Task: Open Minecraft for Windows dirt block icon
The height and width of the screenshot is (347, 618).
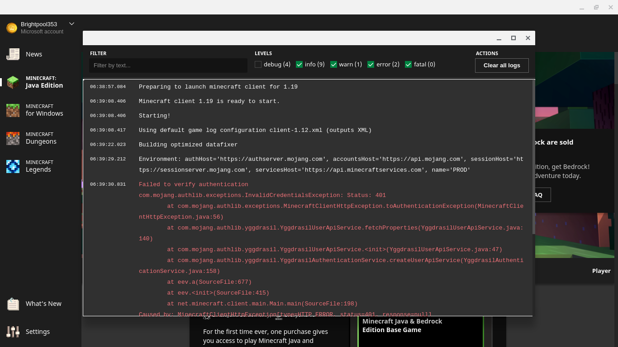Action: point(13,110)
